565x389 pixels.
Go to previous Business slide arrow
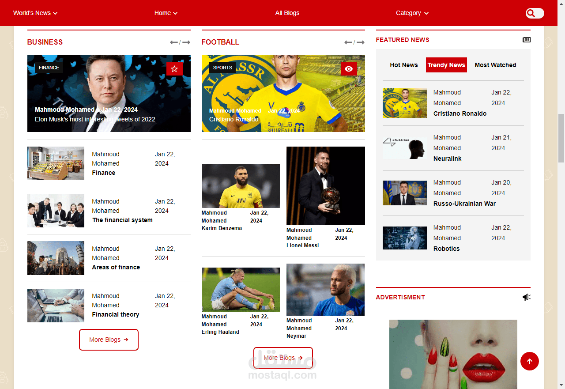tap(174, 42)
